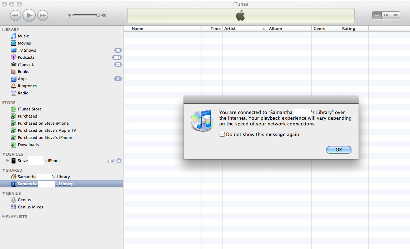The image size is (410, 249).
Task: Click the red close window button
Action: [x=4, y=4]
